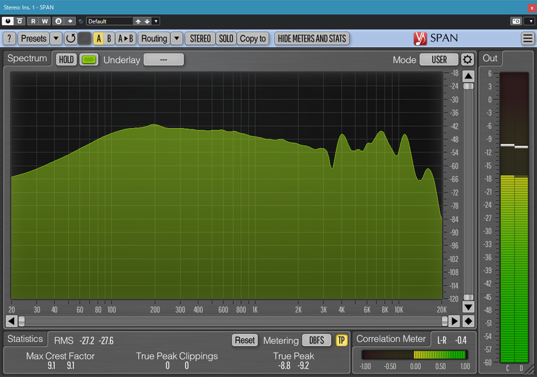
Task: Open the Presets dropdown arrow
Action: point(56,38)
